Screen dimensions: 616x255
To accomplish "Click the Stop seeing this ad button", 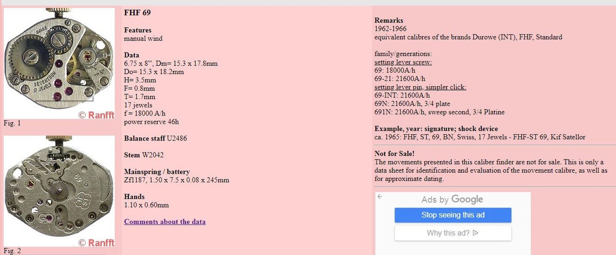I will click(x=453, y=215).
